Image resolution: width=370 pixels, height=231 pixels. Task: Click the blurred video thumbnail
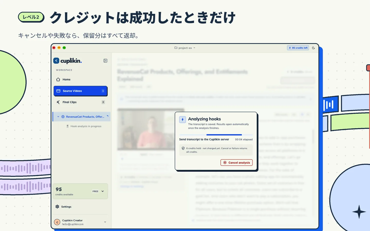tap(146, 129)
